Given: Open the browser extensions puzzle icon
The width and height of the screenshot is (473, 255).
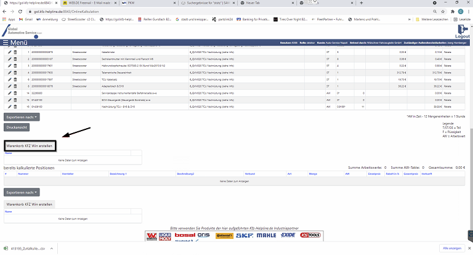Looking at the screenshot, I should click(x=453, y=12).
